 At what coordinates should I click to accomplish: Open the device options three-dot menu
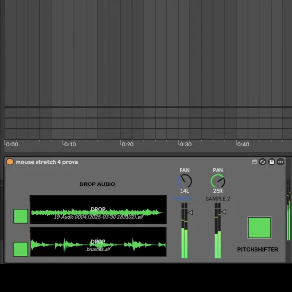point(280,162)
